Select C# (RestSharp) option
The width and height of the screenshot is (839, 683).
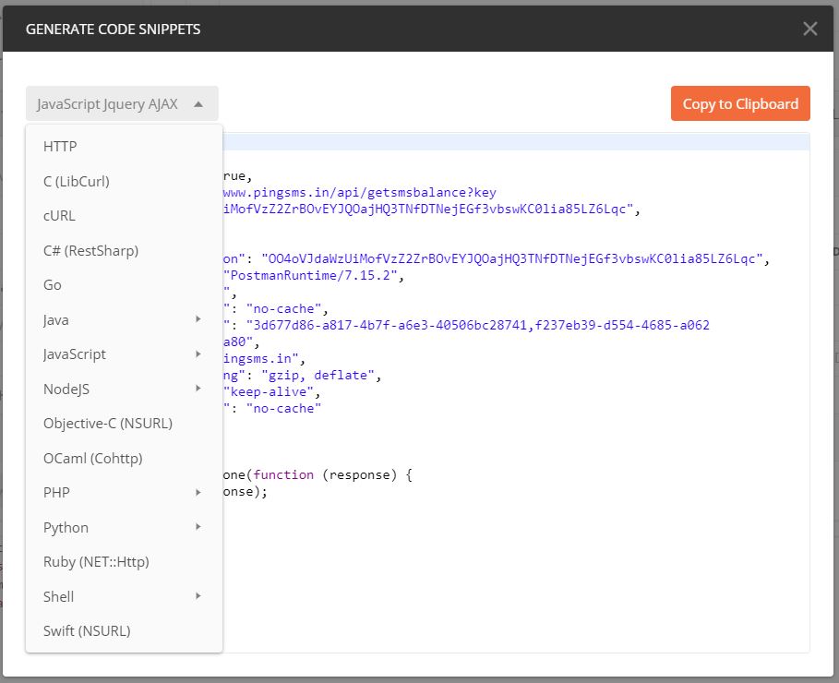coord(124,250)
